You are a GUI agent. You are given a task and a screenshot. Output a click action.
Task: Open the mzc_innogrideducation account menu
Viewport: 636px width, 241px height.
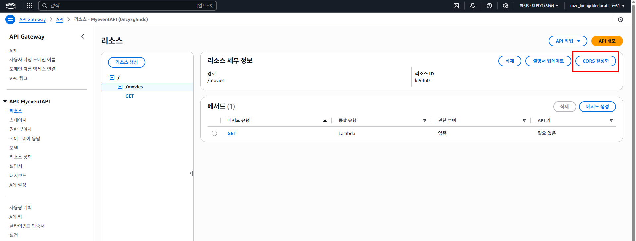click(597, 6)
